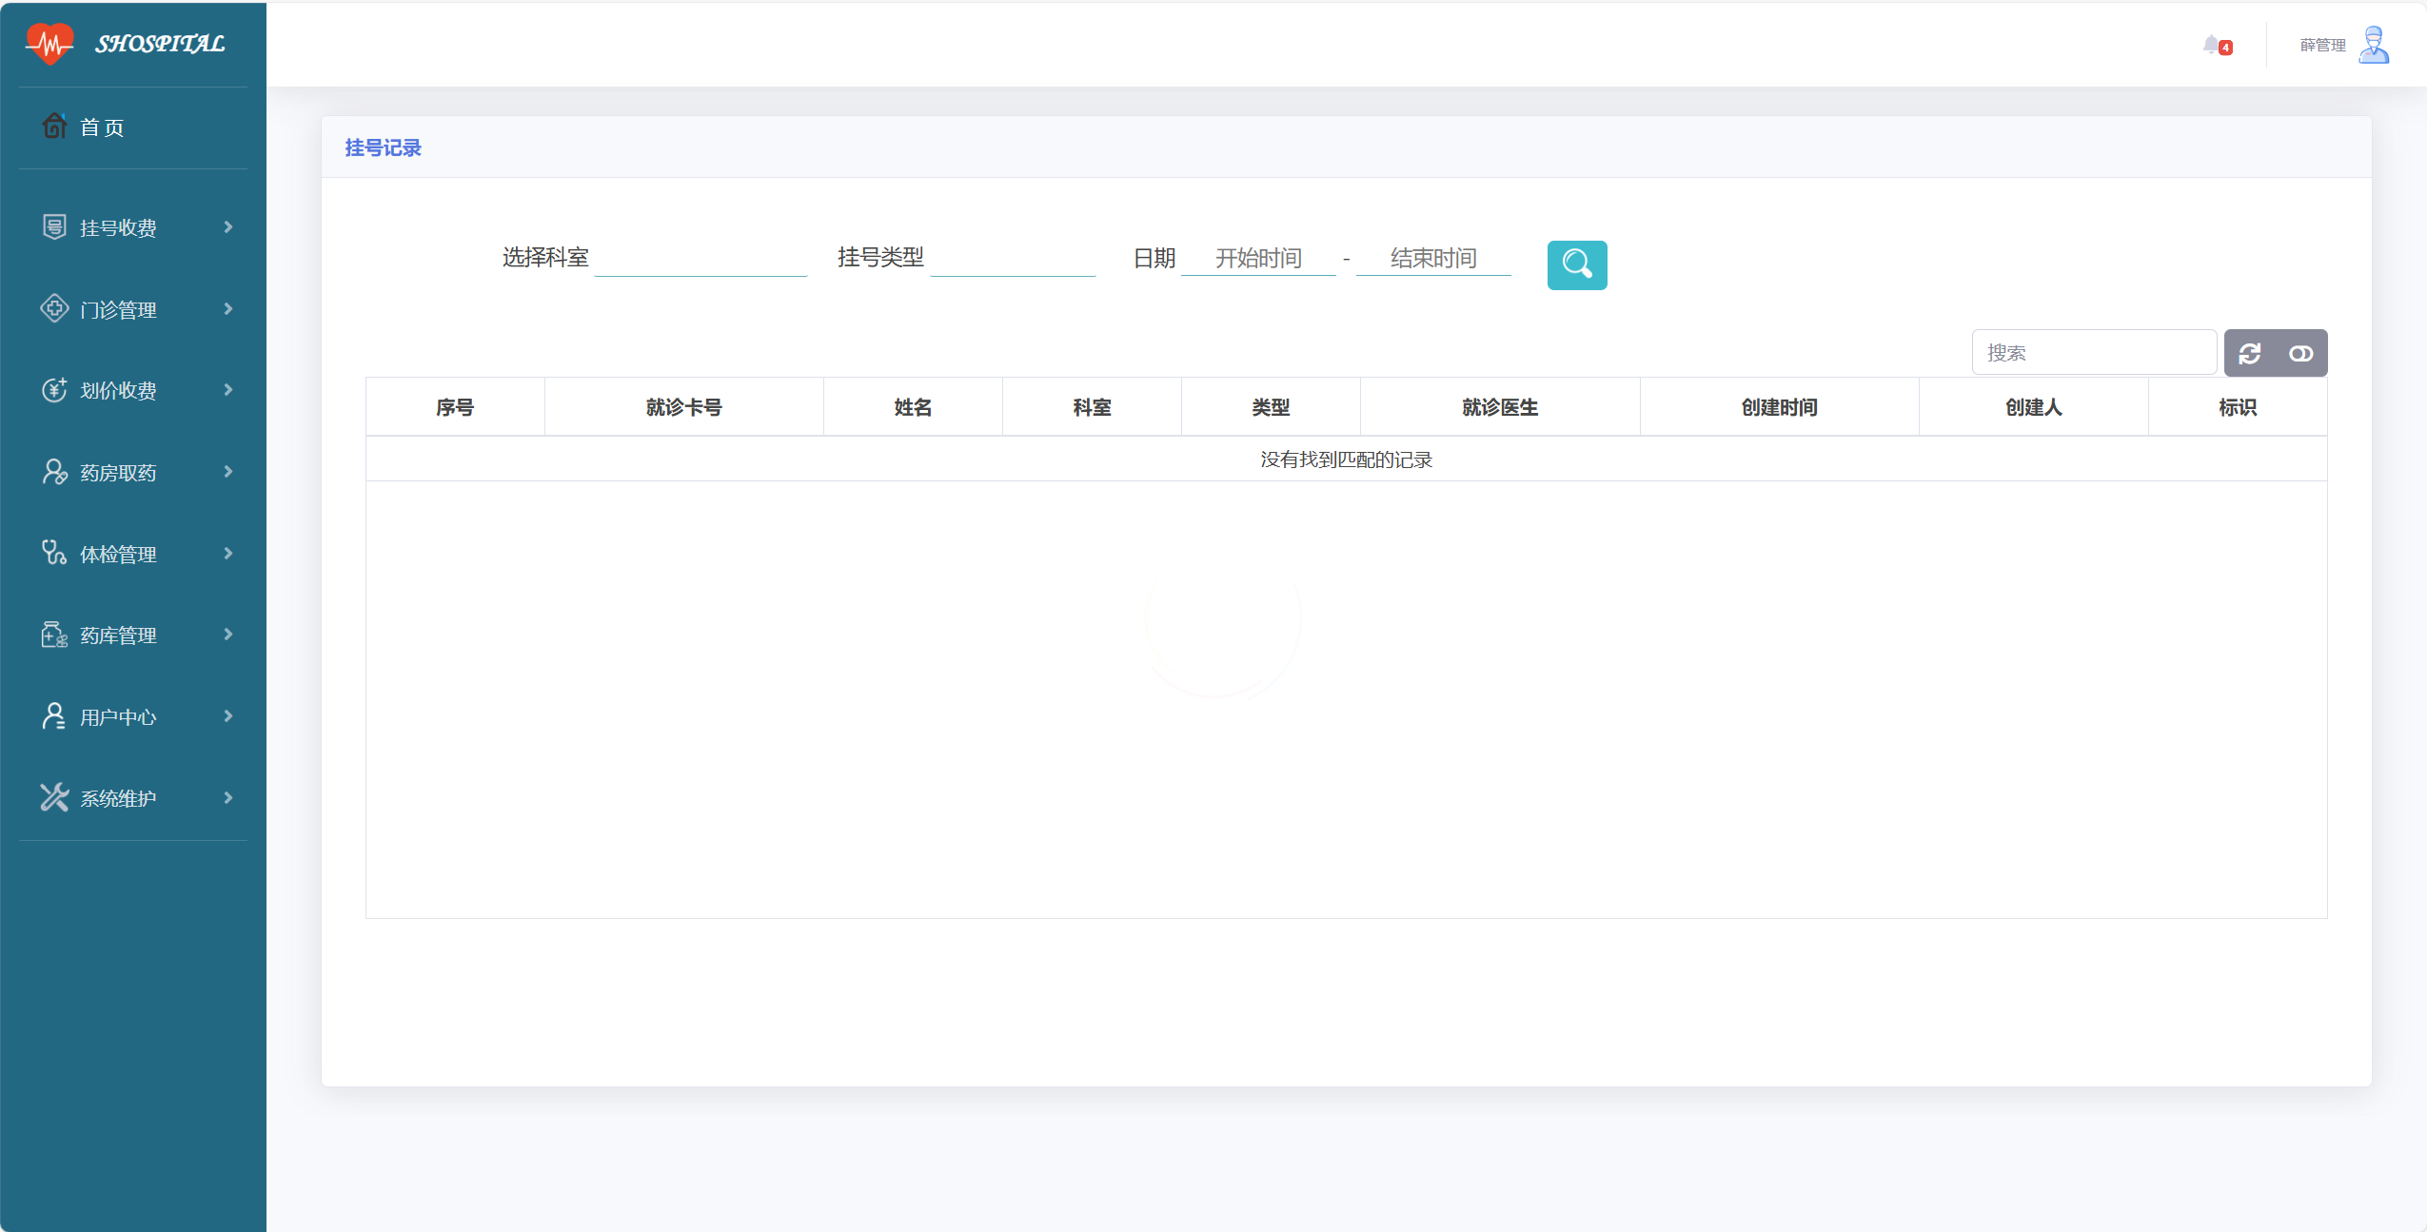Viewport: 2427px width, 1232px height.
Task: Expand the 用户中心 submenu chevron
Action: 227,716
